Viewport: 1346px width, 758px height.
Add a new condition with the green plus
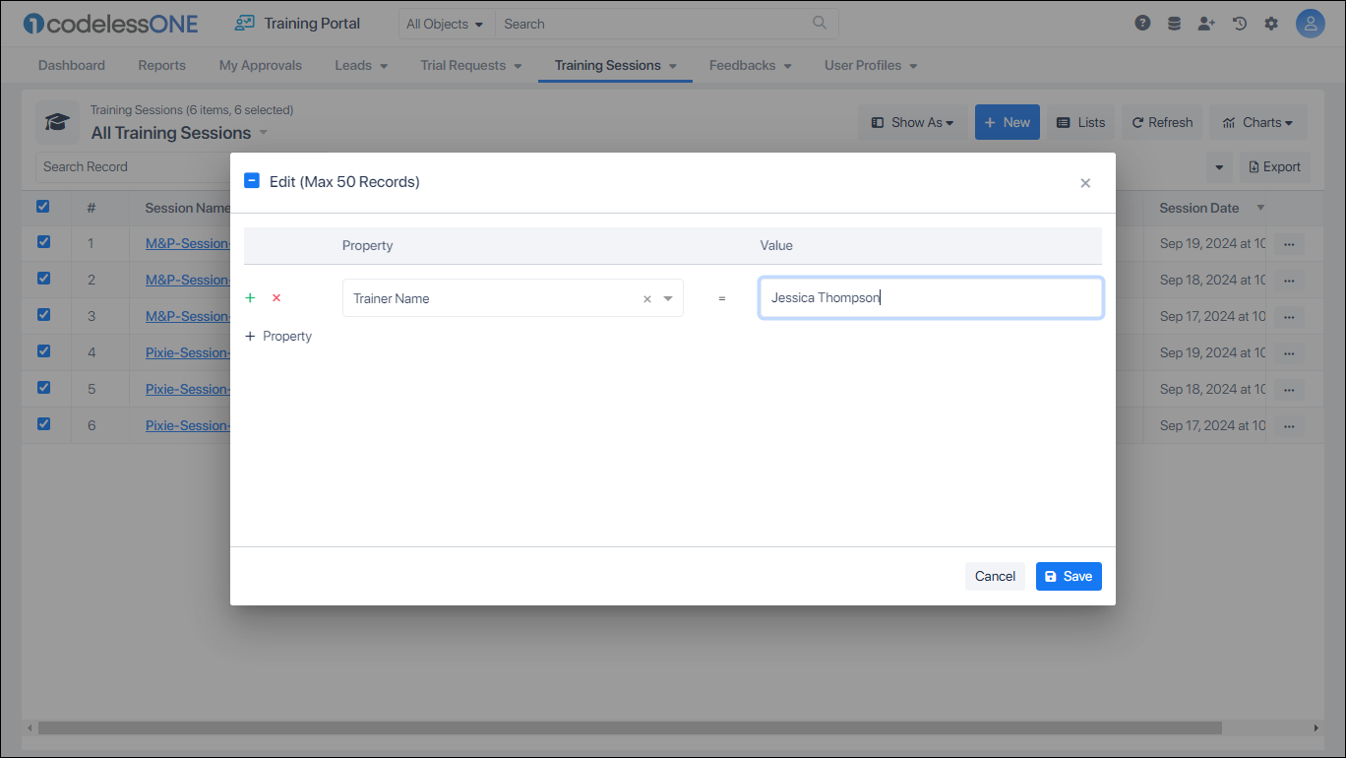(250, 297)
